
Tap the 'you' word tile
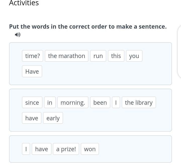click(134, 56)
